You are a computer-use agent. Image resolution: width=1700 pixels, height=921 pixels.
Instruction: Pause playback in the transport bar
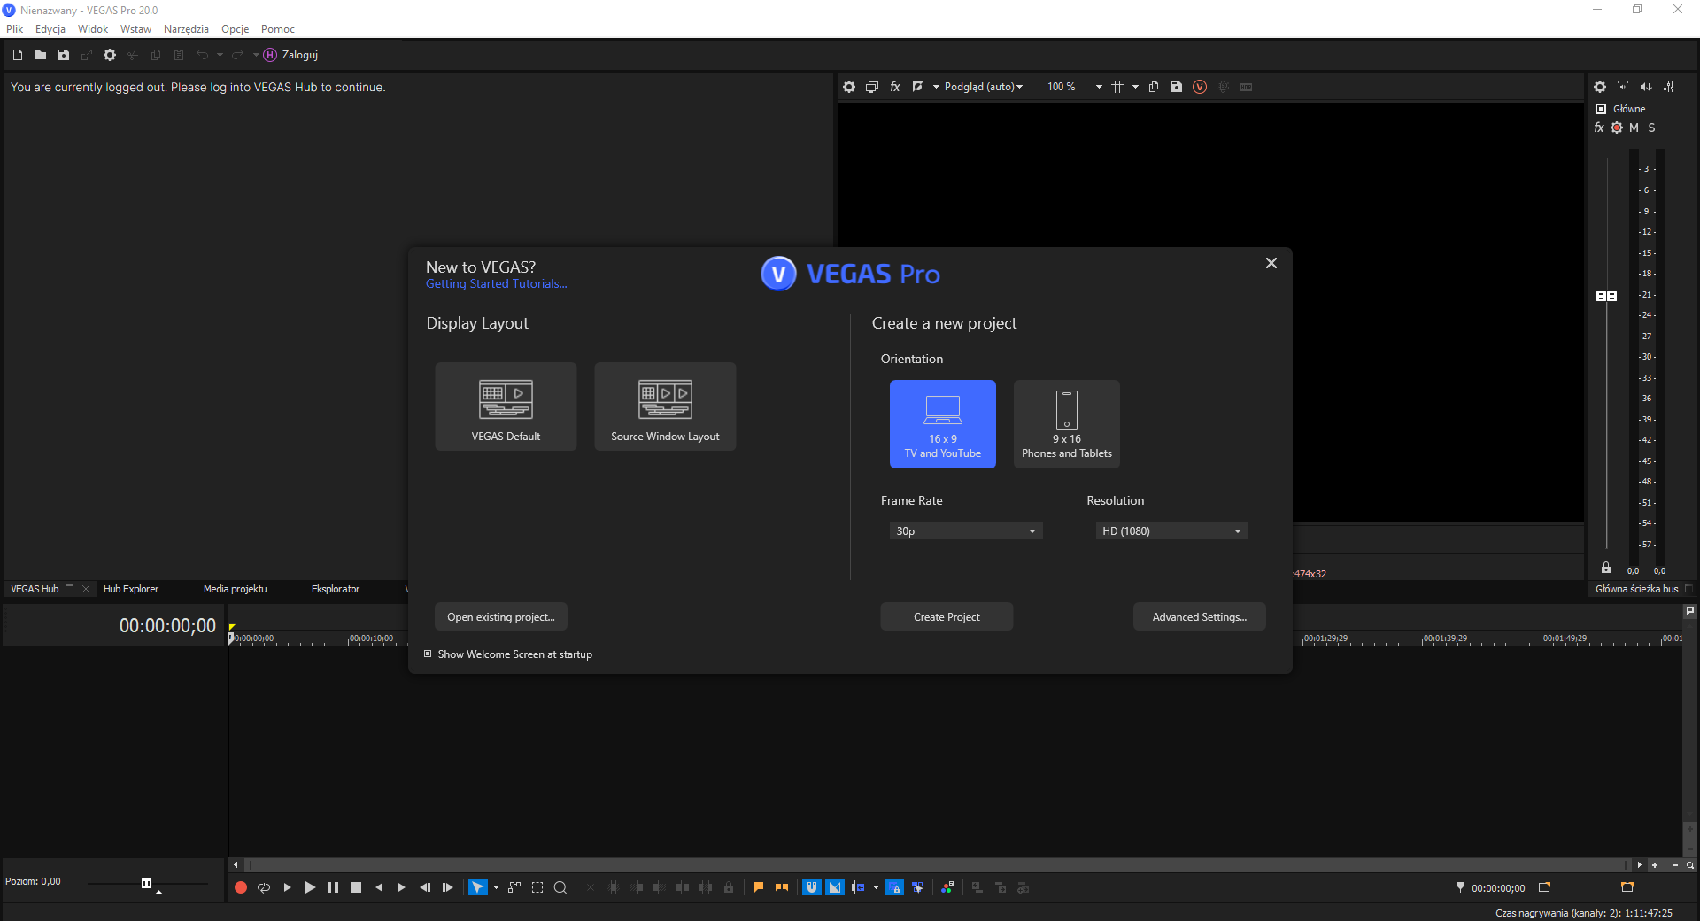click(333, 887)
